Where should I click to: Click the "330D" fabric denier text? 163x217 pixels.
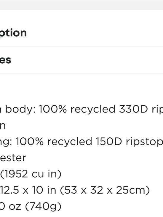coord(133,109)
